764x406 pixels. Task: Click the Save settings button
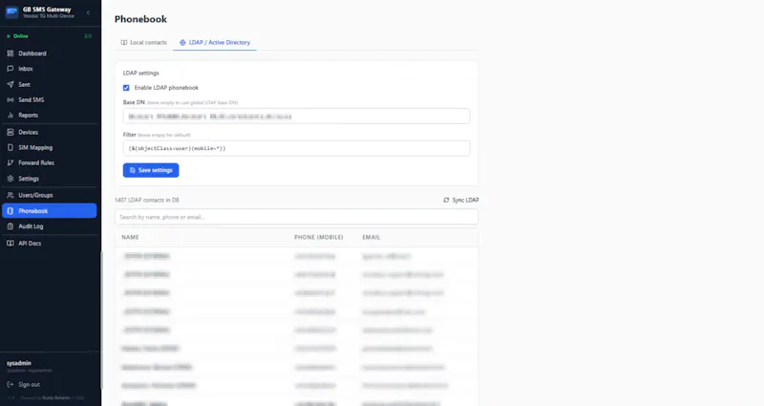click(151, 170)
